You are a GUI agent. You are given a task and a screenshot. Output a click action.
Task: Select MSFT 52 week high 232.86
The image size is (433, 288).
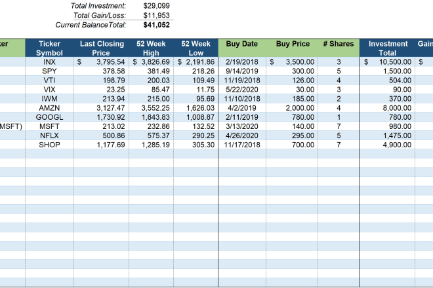pyautogui.click(x=152, y=126)
